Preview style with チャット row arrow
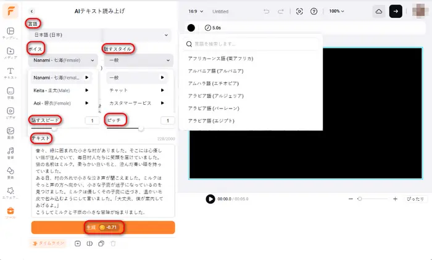432x260 pixels. (x=162, y=90)
